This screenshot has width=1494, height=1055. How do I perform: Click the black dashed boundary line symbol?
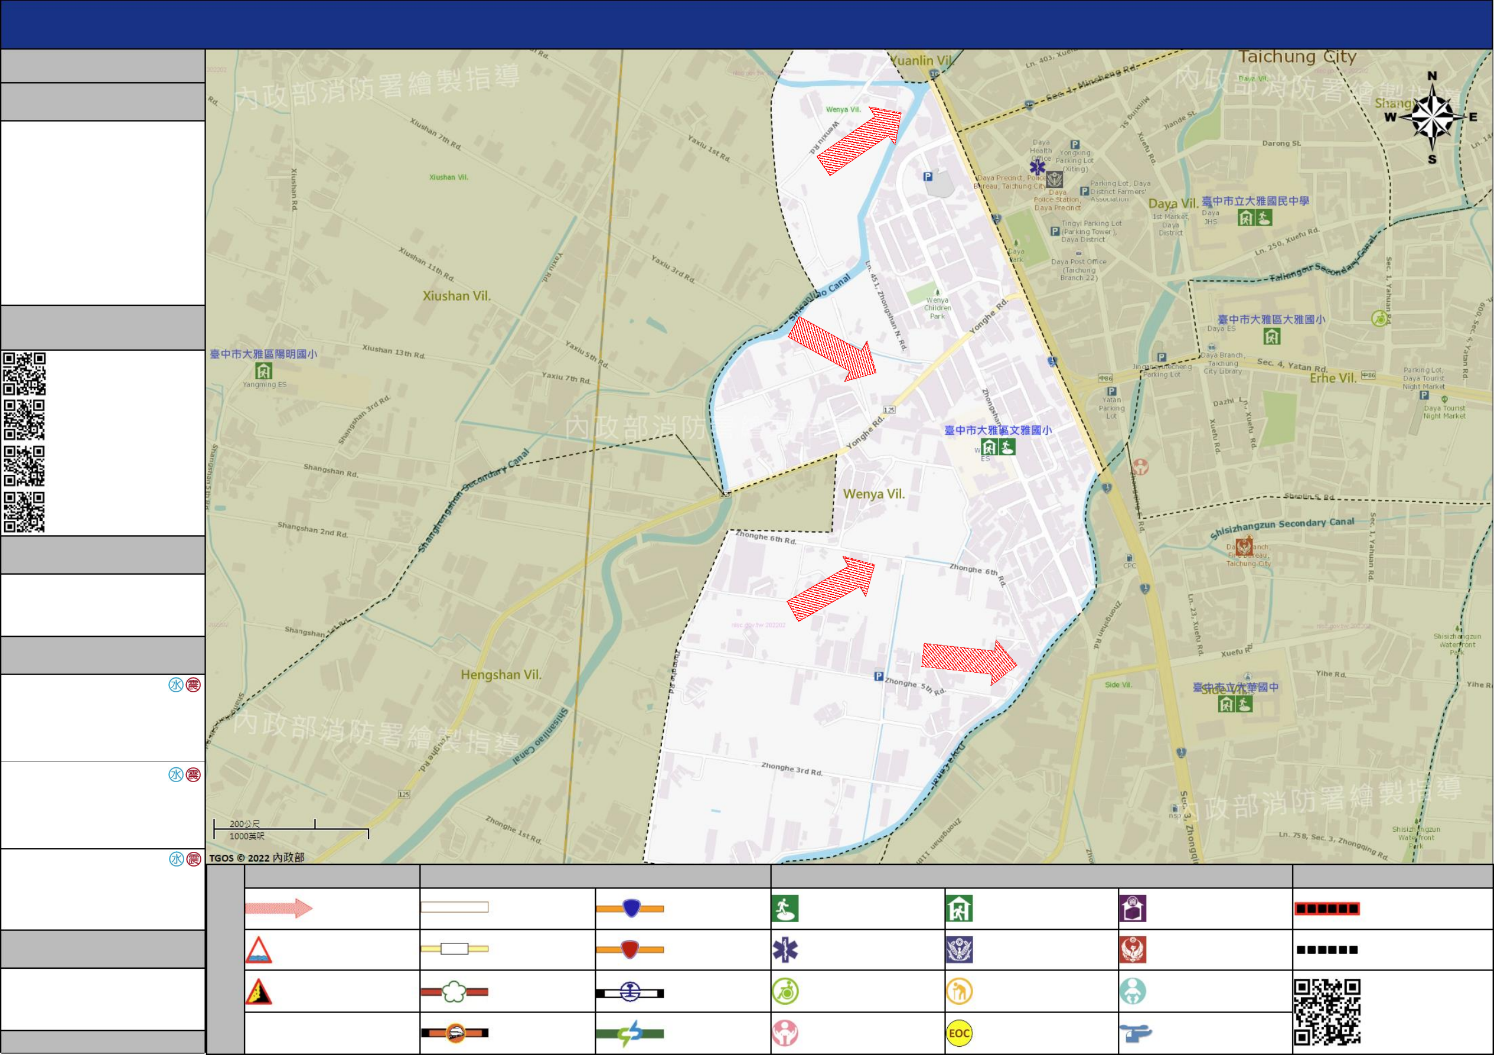click(1327, 950)
